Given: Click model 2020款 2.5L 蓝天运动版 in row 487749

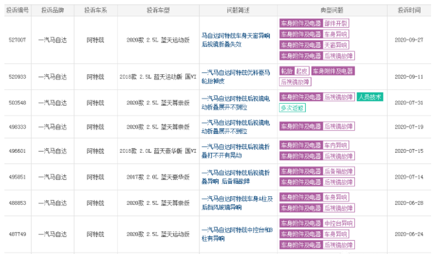Looking at the screenshot, I should [158, 234].
